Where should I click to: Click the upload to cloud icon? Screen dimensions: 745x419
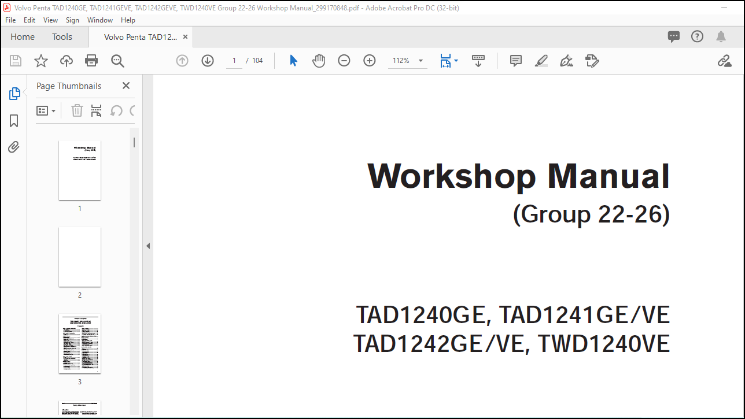coord(67,61)
